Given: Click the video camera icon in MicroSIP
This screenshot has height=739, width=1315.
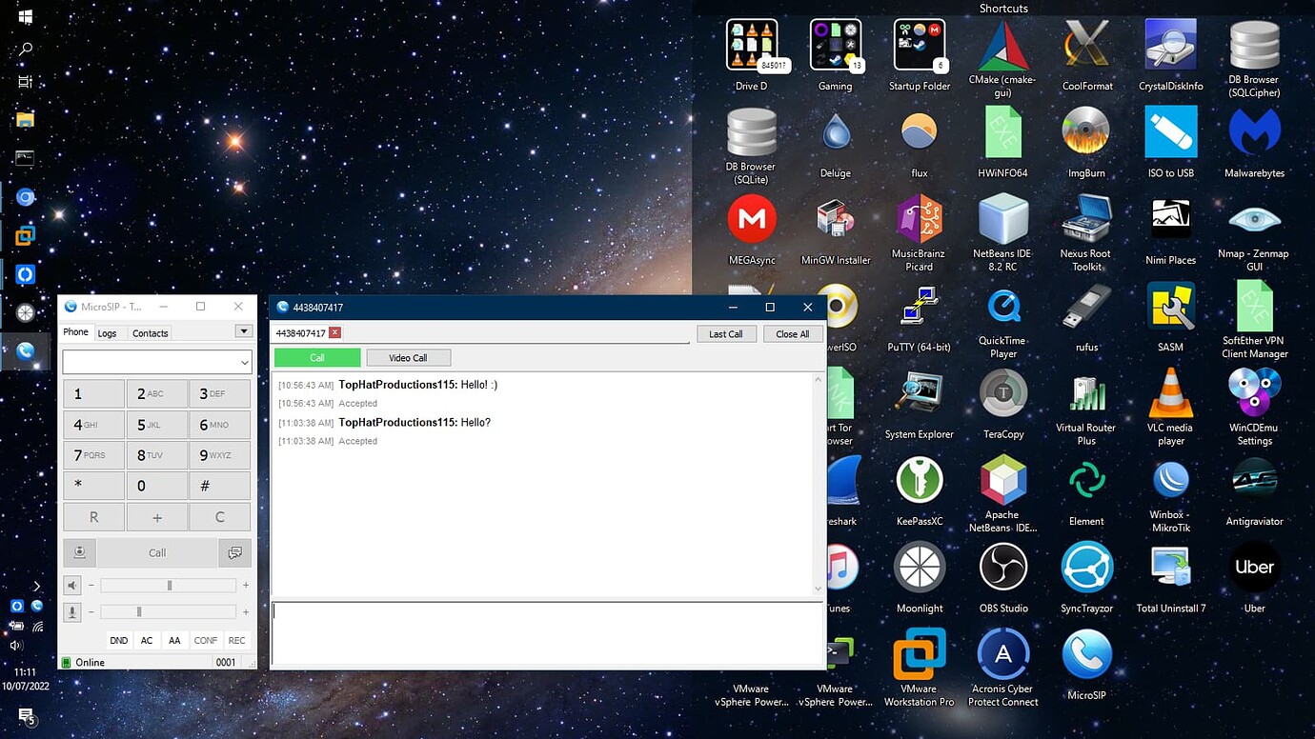Looking at the screenshot, I should [x=80, y=552].
